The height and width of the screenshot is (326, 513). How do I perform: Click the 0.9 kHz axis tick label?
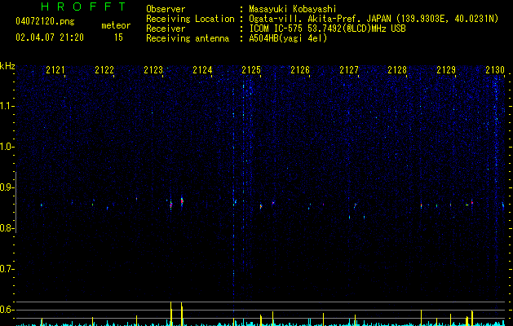[x=7, y=187]
